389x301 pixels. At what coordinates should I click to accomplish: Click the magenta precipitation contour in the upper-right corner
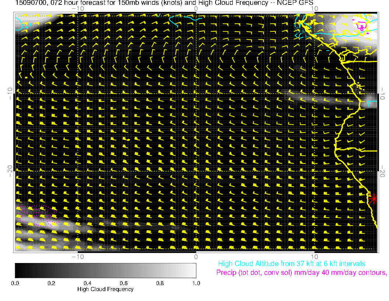tap(362, 26)
